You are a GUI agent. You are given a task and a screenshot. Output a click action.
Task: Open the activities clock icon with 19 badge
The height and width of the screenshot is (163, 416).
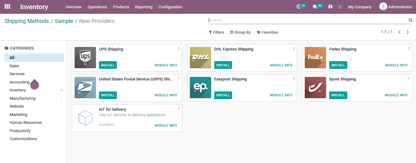pos(301,6)
